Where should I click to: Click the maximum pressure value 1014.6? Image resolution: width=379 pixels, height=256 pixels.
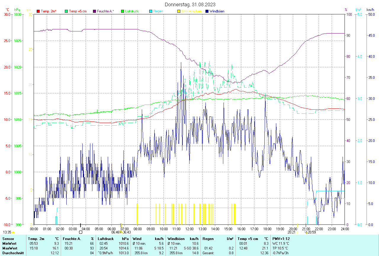click(123, 248)
